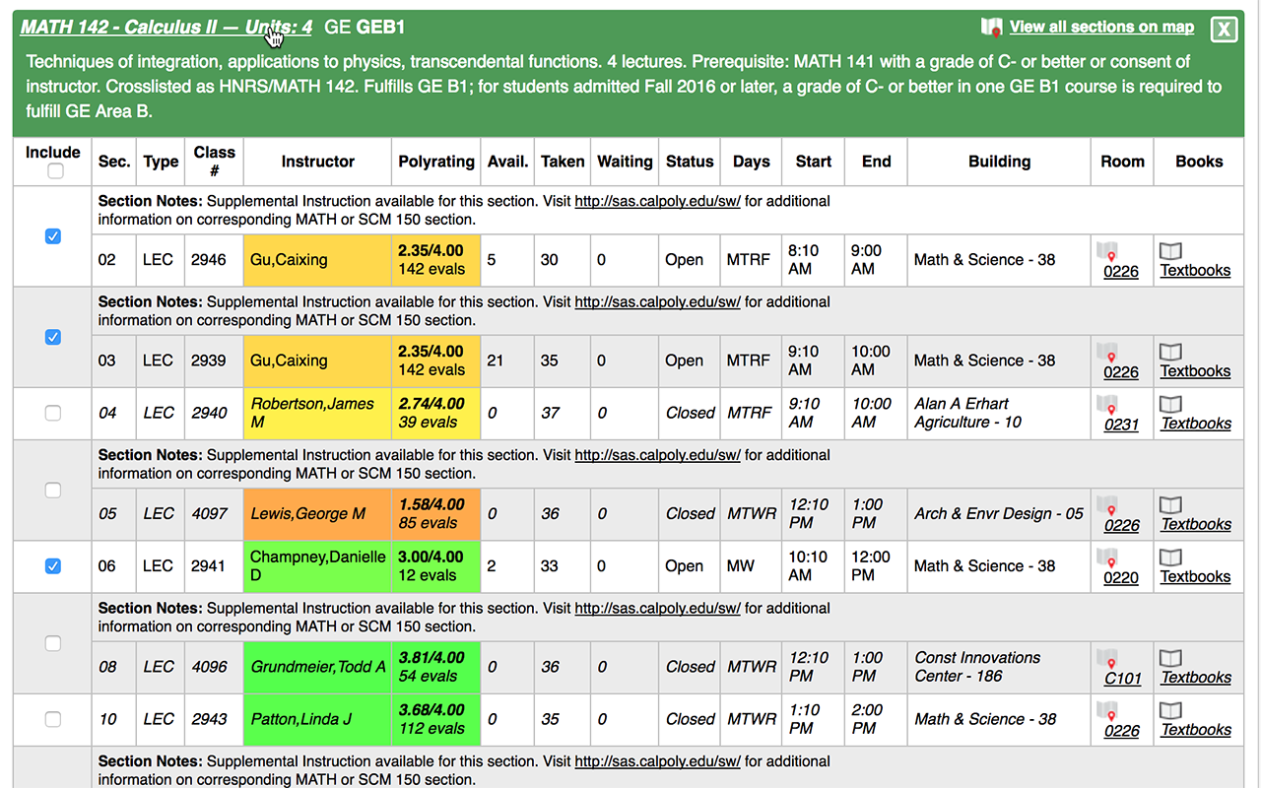
Task: Click map pin icon for section 06 room
Action: [x=1108, y=558]
